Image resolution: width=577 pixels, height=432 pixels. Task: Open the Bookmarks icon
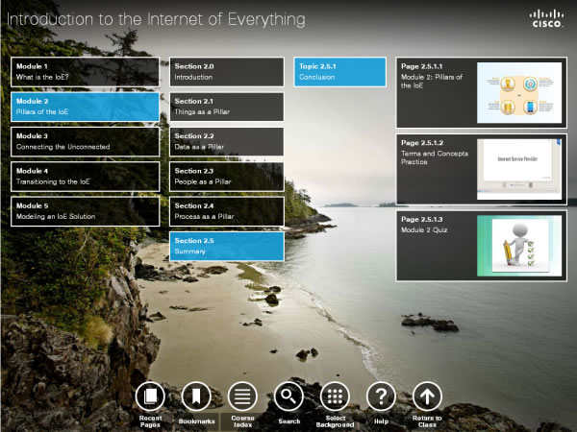196,396
